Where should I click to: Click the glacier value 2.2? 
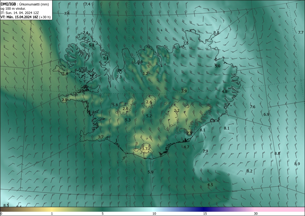click(x=177, y=111)
